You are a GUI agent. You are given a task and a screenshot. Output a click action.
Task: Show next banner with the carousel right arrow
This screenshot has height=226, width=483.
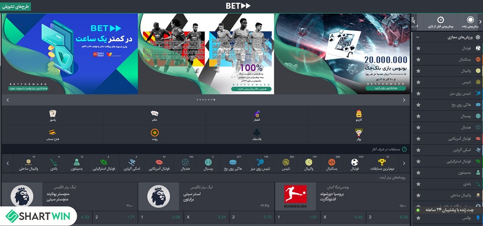point(404,100)
